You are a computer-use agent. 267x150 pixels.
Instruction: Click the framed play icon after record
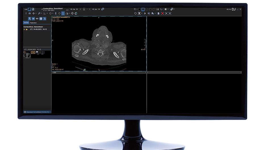166,13
